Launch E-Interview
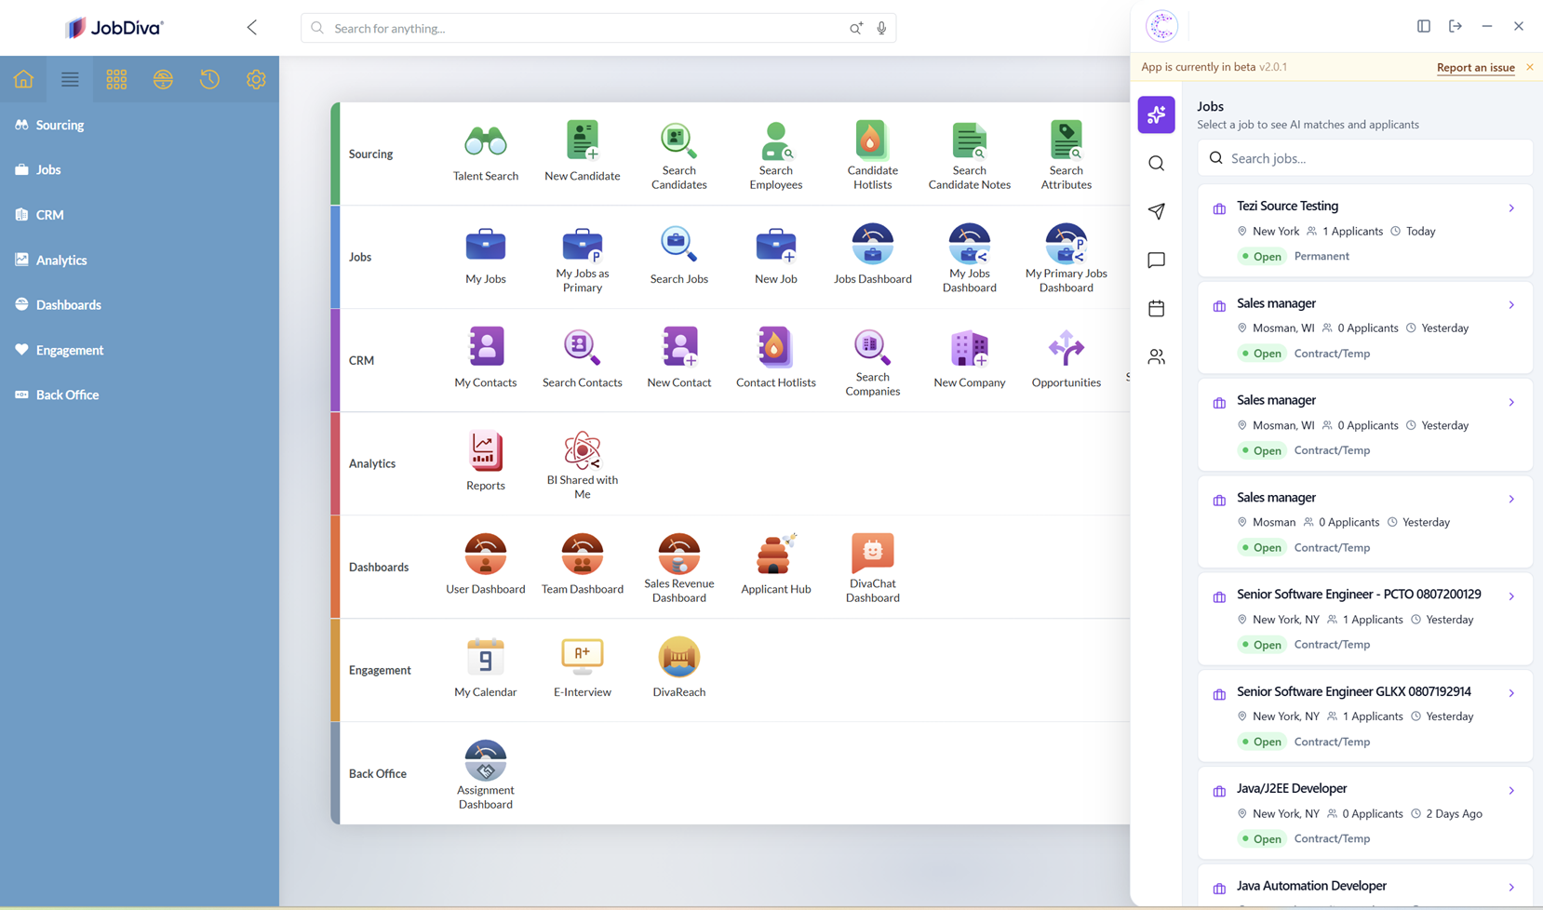The height and width of the screenshot is (910, 1543). tap(583, 657)
